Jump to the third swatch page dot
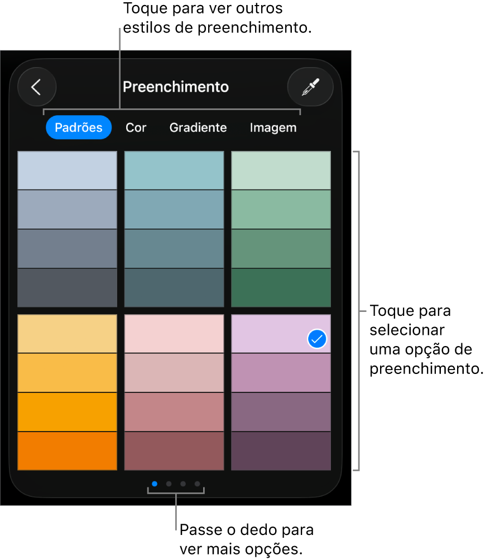The height and width of the screenshot is (559, 490). (183, 484)
